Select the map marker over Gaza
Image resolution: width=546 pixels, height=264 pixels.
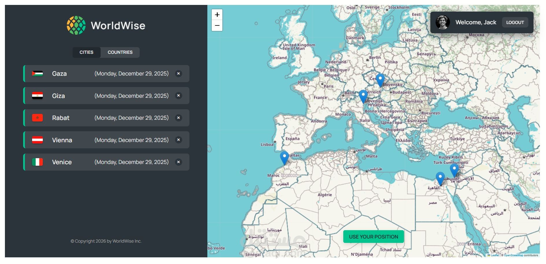point(454,171)
